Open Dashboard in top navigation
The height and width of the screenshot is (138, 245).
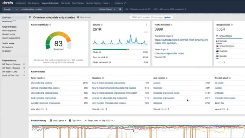[x=21, y=3]
